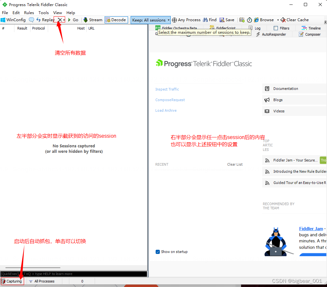
Task: Open the Fiddler Jam - Your Secure article
Action: tap(294, 160)
